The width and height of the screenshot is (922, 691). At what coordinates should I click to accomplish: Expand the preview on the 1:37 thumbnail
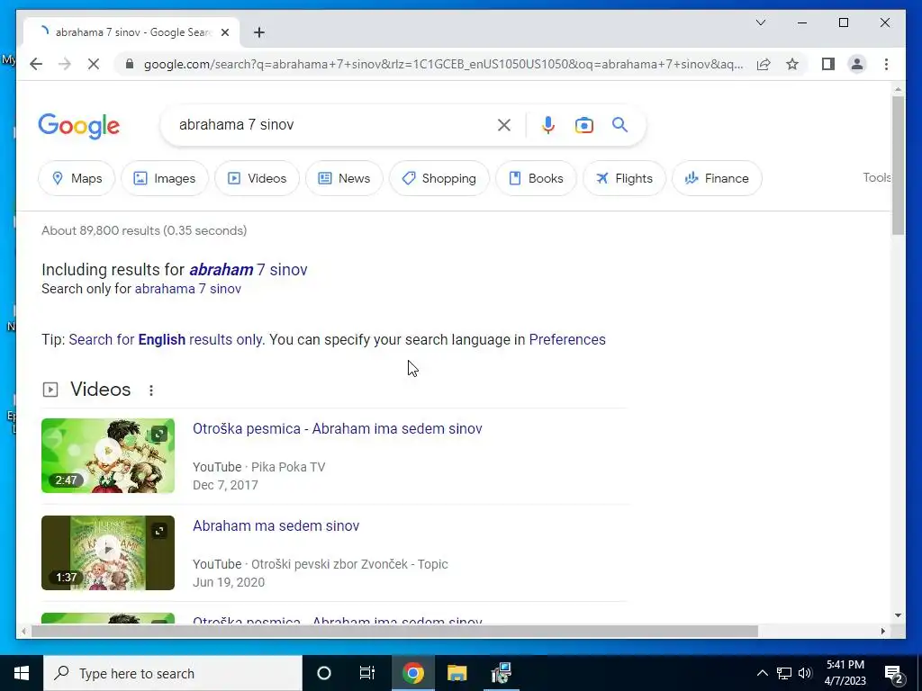point(158,531)
